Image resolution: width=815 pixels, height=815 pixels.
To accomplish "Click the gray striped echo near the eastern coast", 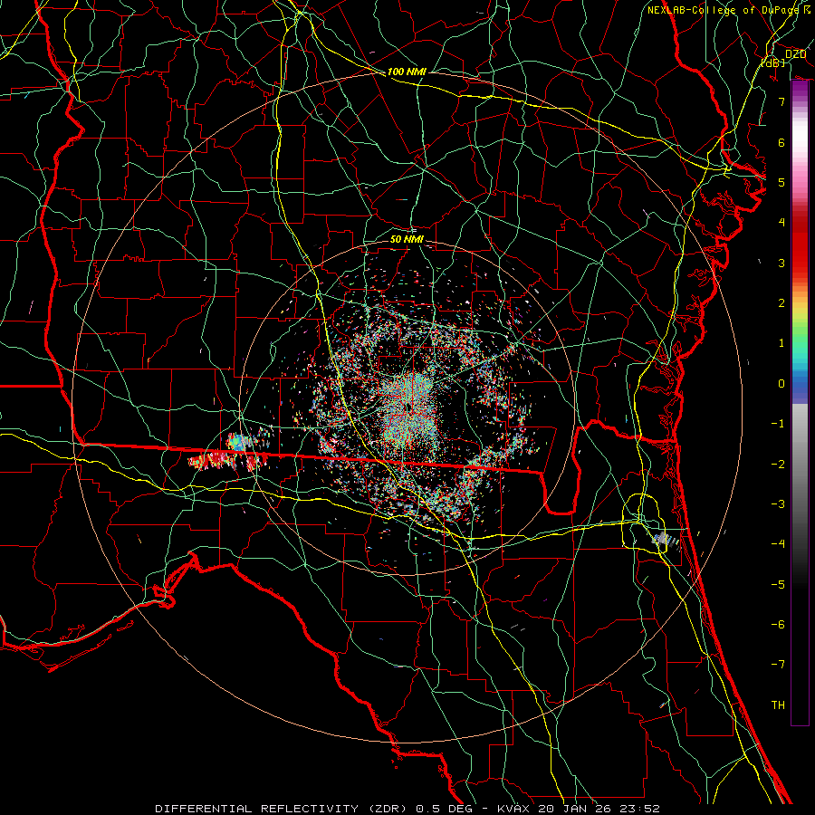I will (x=666, y=540).
